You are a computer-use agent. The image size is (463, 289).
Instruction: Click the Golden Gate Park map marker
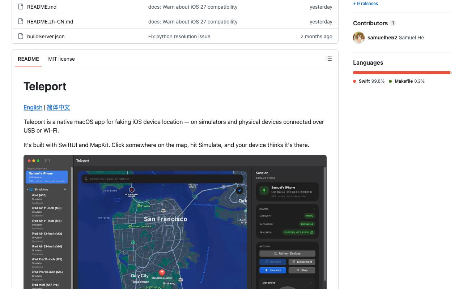(130, 227)
